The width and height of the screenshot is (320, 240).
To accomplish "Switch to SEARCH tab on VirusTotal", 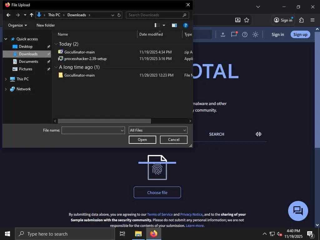I will [217, 134].
